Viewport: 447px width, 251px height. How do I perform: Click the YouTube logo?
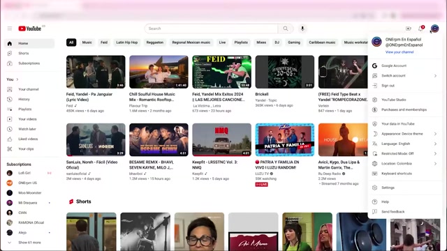pos(30,29)
